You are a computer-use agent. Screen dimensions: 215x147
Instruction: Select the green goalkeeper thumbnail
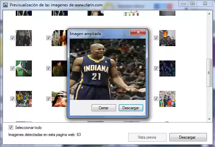[x=24, y=68]
